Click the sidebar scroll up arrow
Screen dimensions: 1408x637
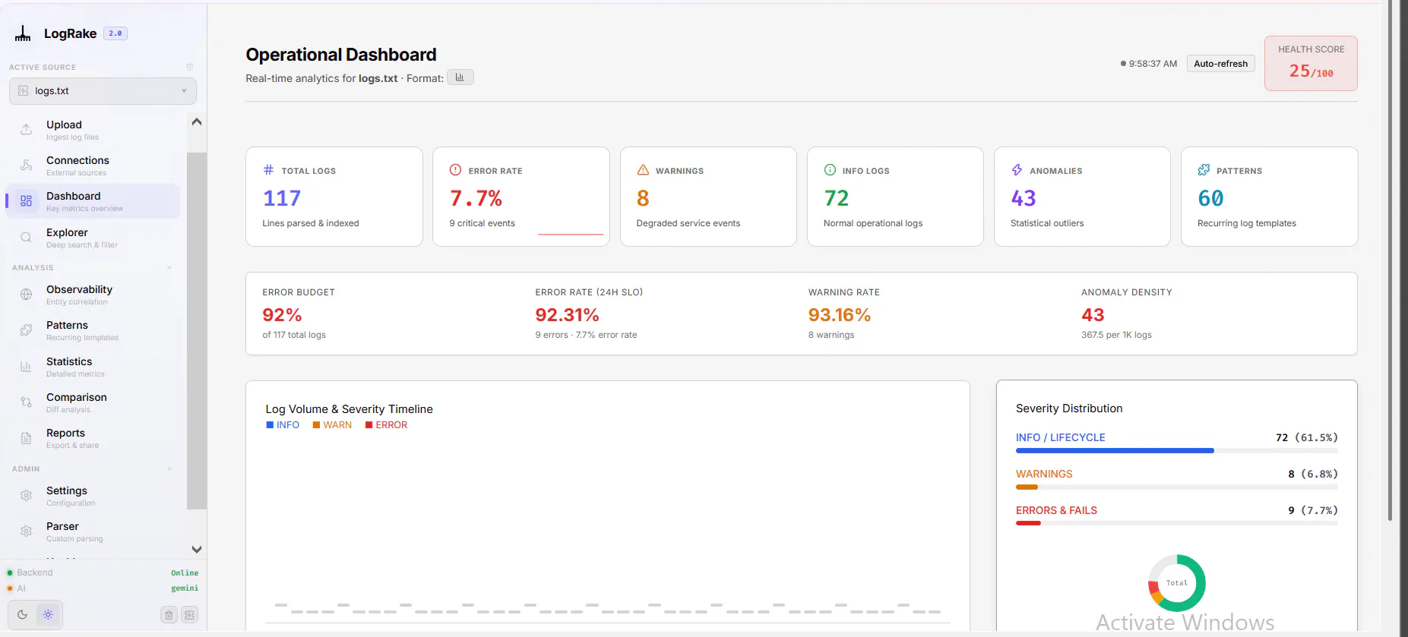click(197, 121)
